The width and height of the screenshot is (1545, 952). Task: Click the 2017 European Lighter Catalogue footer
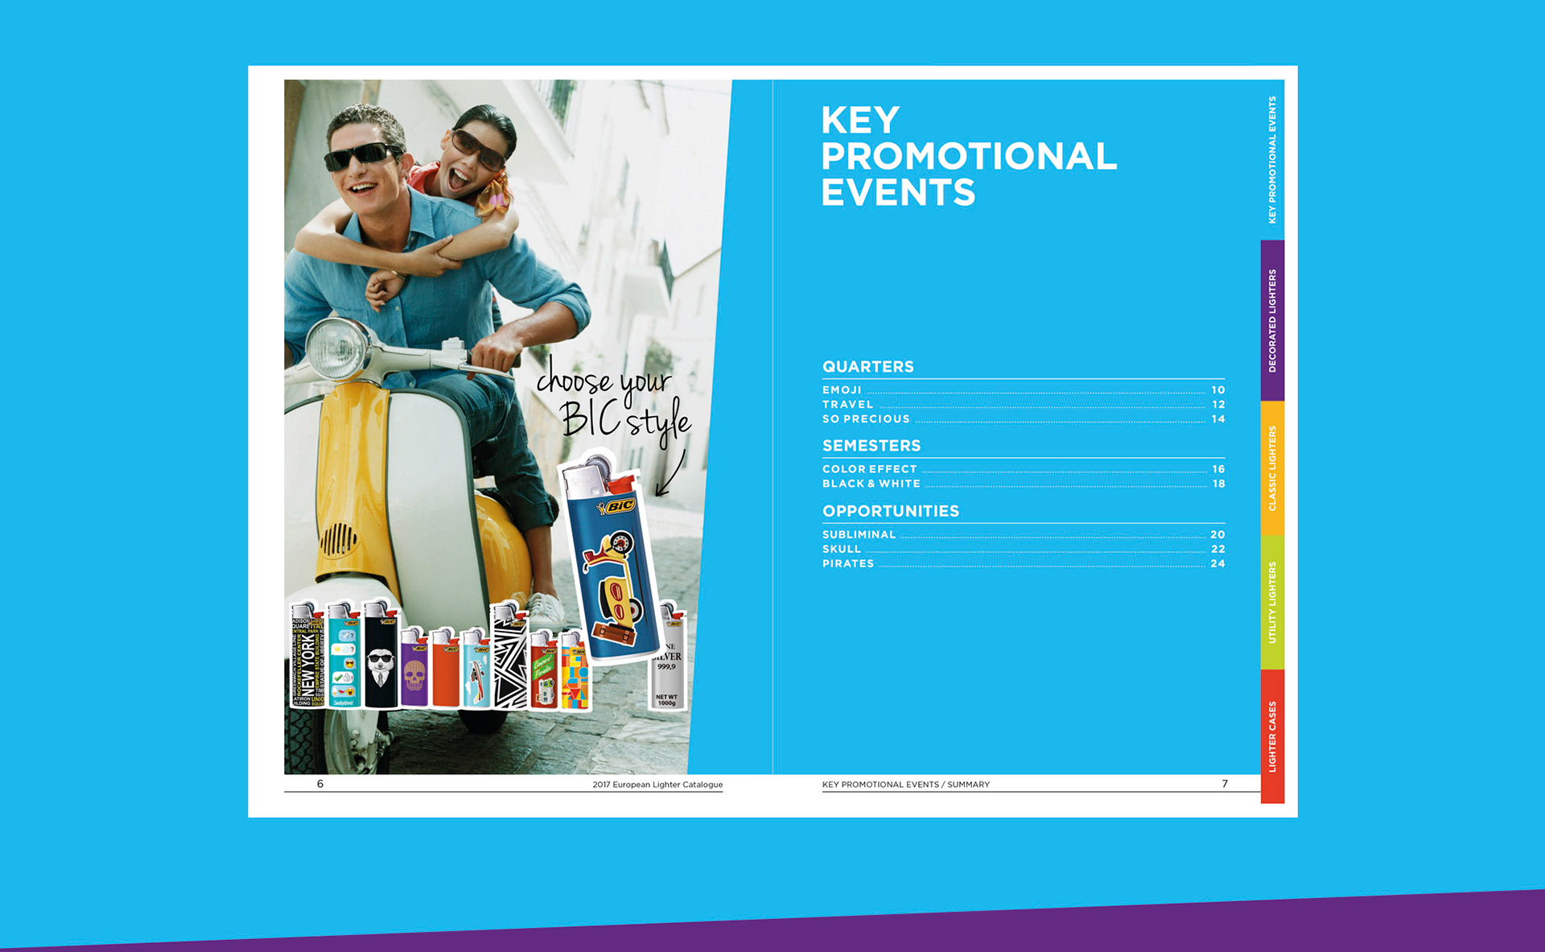click(x=657, y=785)
